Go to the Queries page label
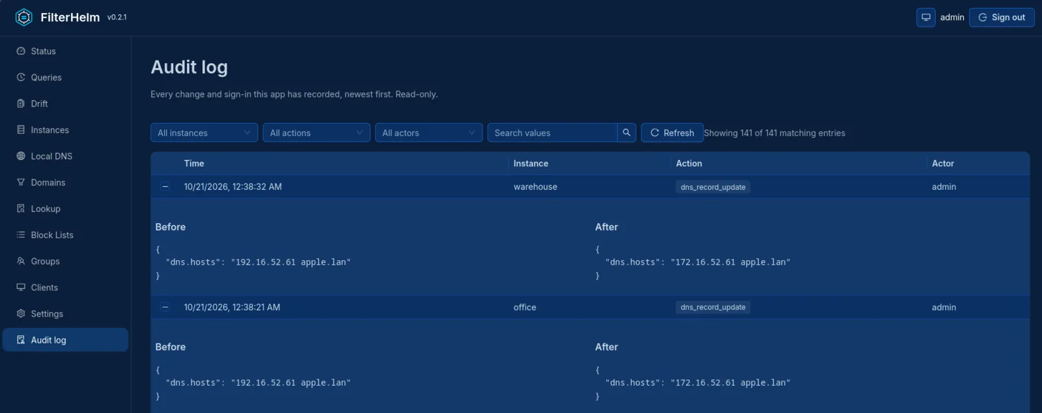 [46, 77]
